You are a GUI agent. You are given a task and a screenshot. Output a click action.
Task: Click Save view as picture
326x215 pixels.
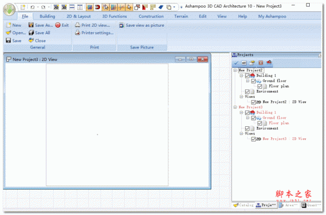142,25
